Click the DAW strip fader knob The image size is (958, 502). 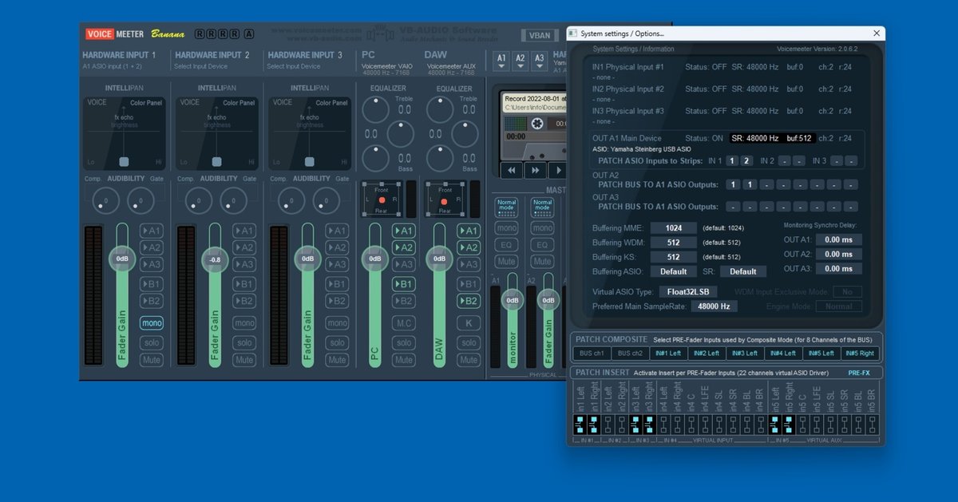click(x=439, y=259)
